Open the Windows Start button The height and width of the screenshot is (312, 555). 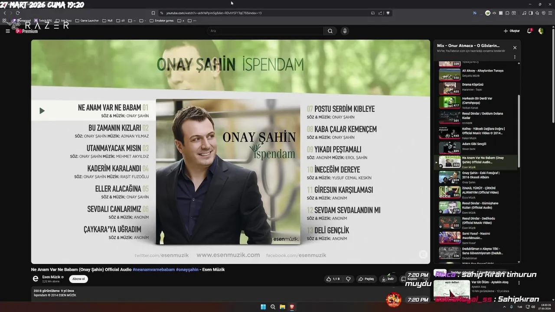263,307
